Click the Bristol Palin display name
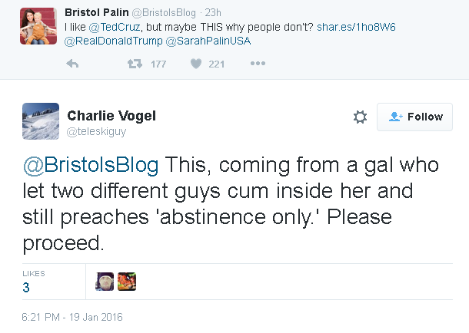Viewport: 469px width, 333px height. pyautogui.click(x=97, y=12)
